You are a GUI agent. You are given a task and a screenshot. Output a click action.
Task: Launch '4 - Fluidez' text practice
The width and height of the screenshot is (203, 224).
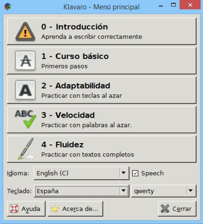[101, 149]
